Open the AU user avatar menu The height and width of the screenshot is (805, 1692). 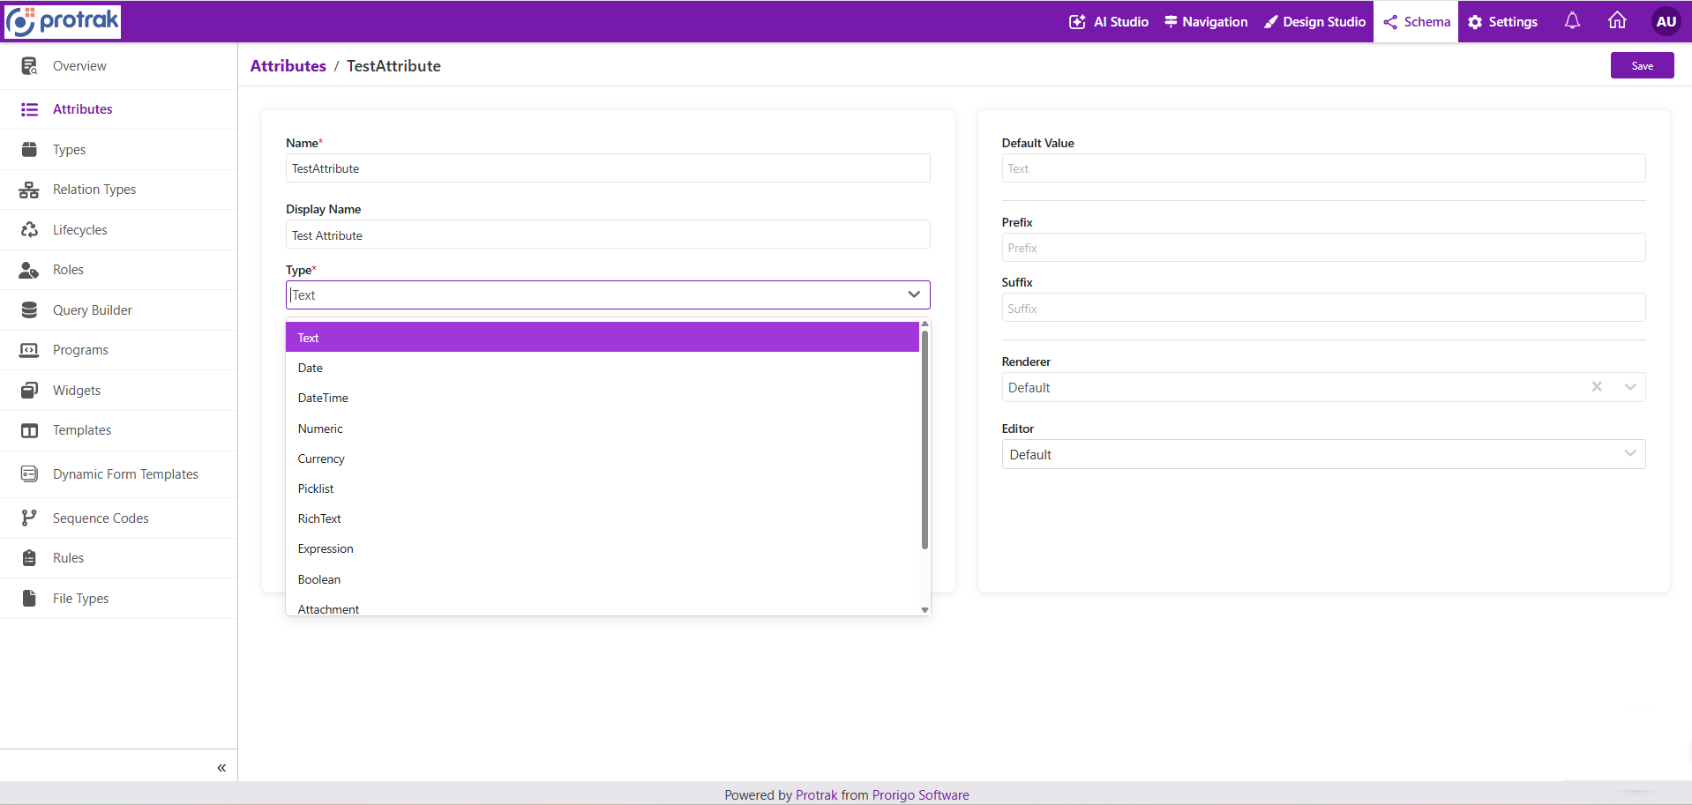tap(1666, 21)
